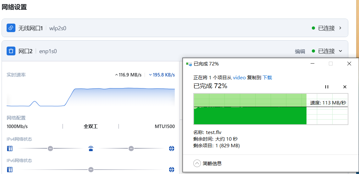Click download rate 195.8 KB/s
Image resolution: width=359 pixels, height=174 pixels.
(x=162, y=75)
